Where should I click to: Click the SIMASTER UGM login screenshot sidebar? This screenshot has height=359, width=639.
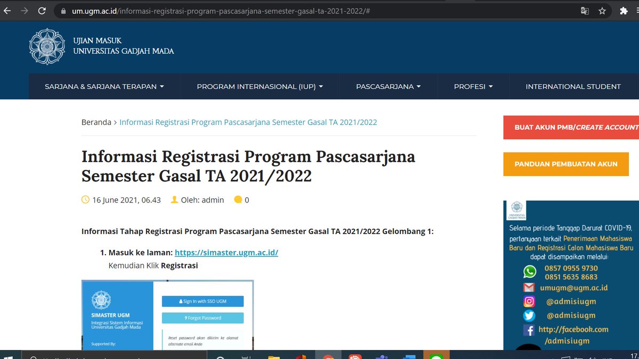click(x=118, y=315)
